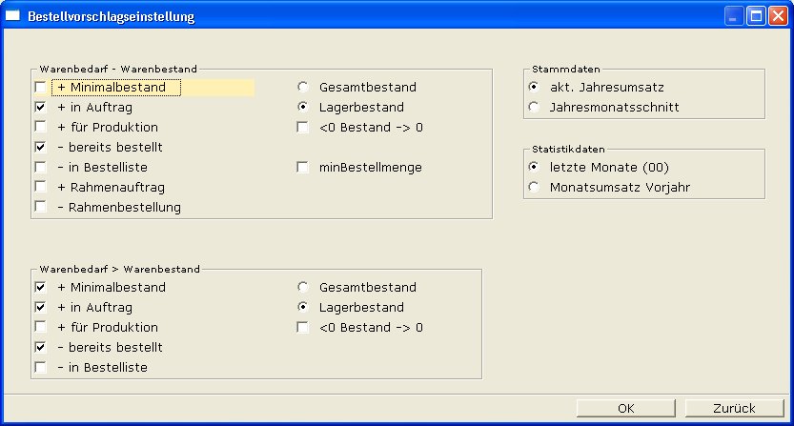Screen dimensions: 794x426
Task: Enable the 'minBestellmenge' checkbox
Action: click(x=303, y=167)
